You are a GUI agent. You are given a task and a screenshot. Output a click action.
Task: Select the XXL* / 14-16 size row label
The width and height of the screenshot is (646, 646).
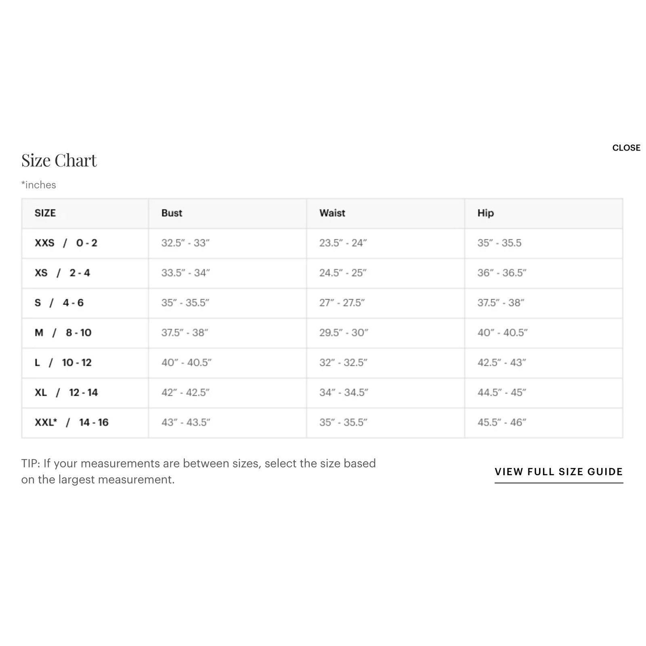71,422
